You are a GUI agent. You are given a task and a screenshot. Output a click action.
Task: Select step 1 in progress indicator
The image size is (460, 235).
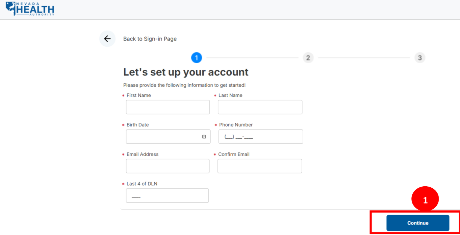197,58
